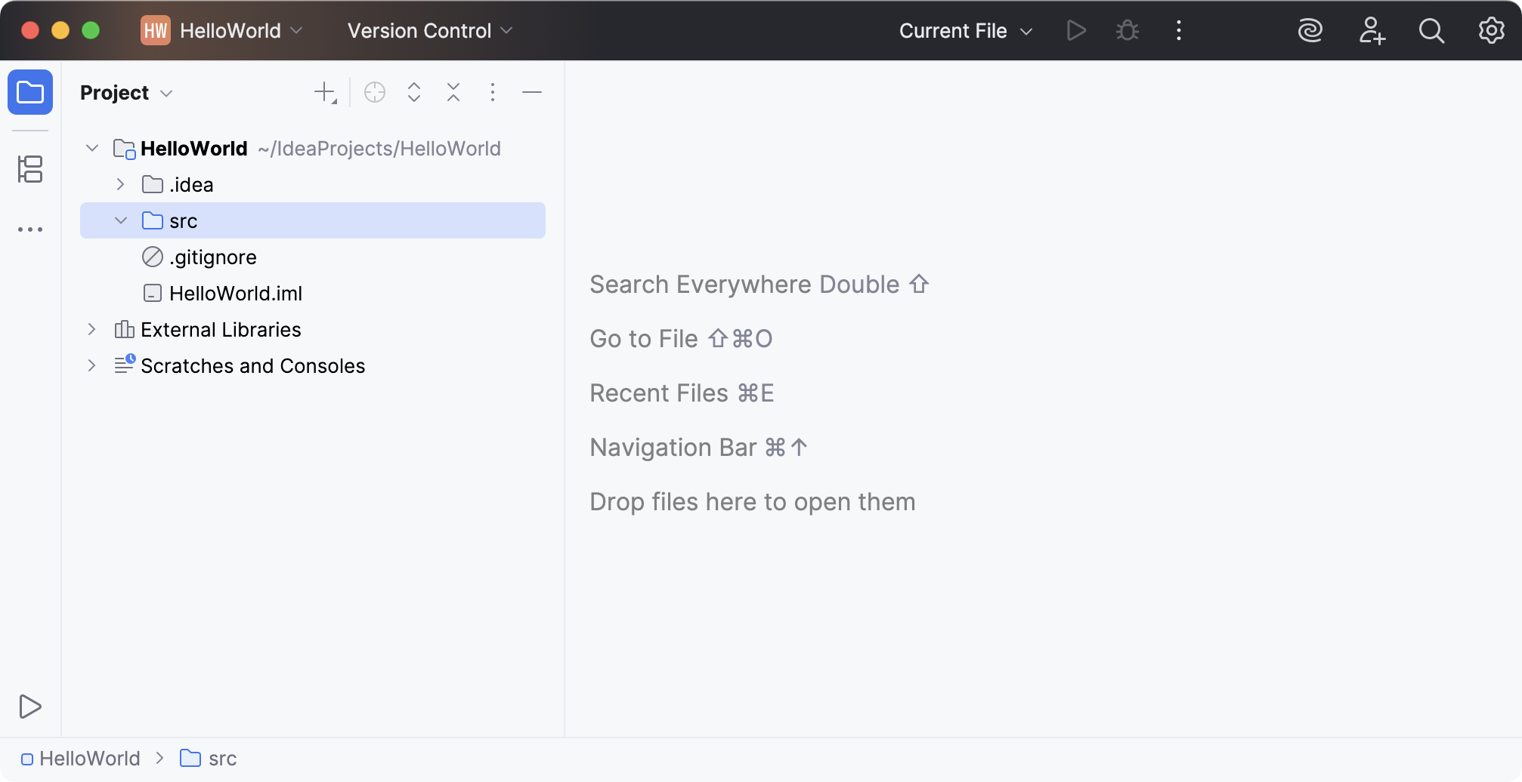This screenshot has width=1522, height=782.
Task: Open Search Everywhere magnifier icon
Action: click(1431, 31)
